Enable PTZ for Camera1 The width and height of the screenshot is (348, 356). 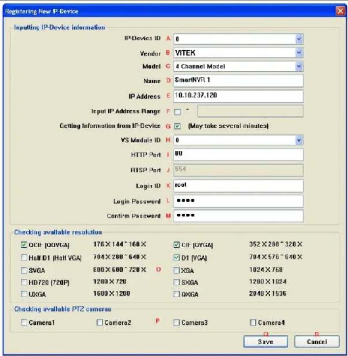coord(24,322)
